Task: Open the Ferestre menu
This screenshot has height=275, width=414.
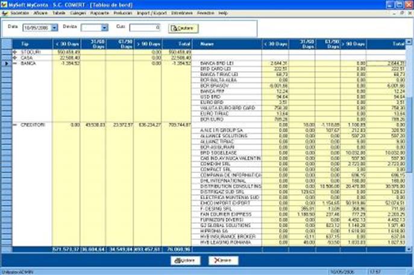Action: pyautogui.click(x=205, y=13)
